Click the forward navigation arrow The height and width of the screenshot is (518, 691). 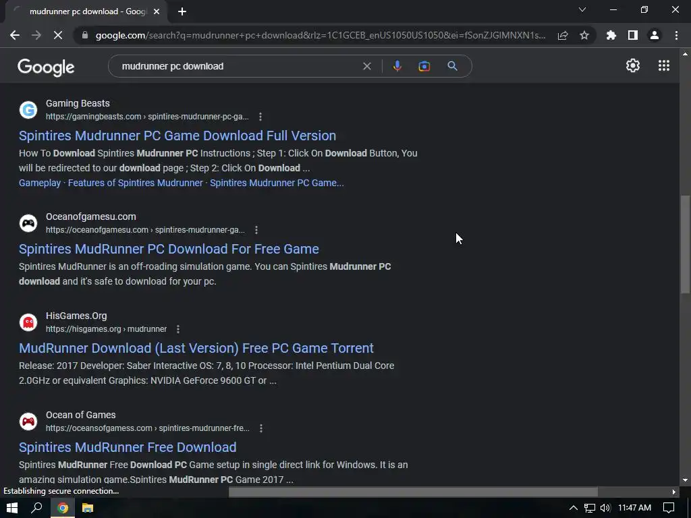36,35
